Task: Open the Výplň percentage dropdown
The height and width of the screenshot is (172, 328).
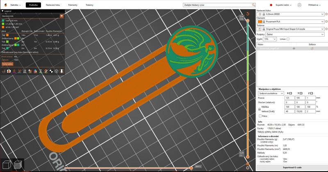Action: (270, 39)
